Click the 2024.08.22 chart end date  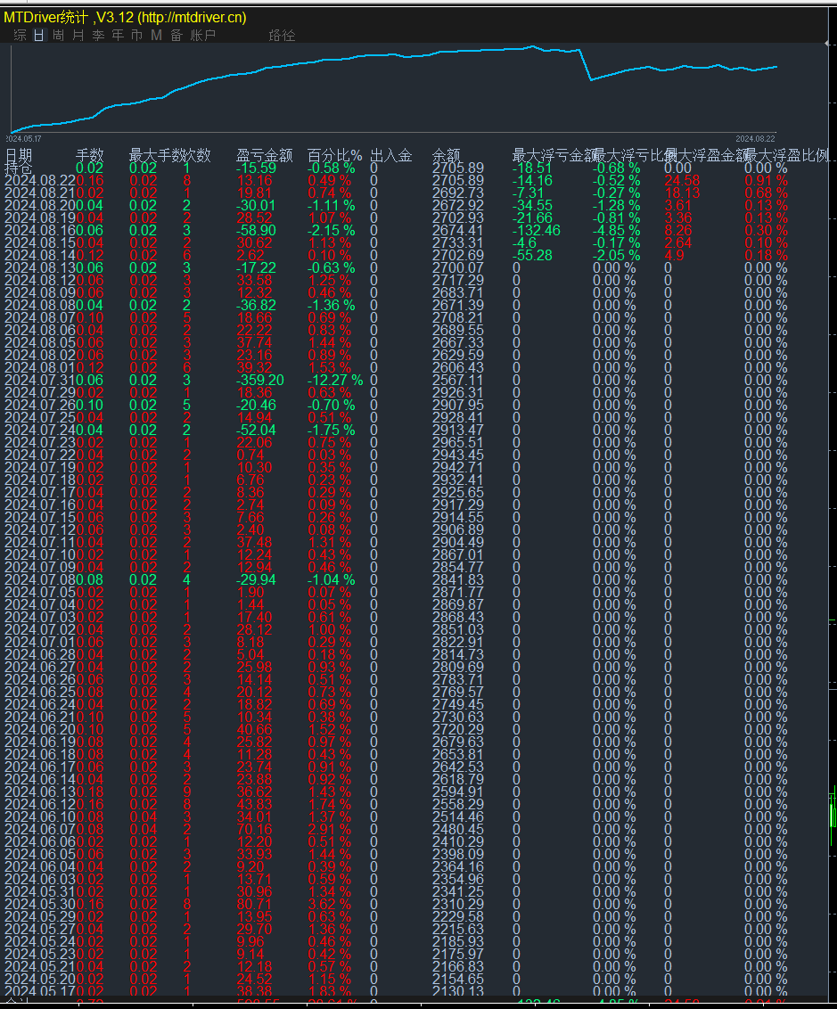coord(755,138)
